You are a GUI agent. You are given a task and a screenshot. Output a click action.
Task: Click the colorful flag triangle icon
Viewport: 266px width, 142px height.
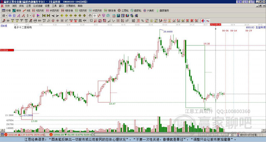point(38,16)
